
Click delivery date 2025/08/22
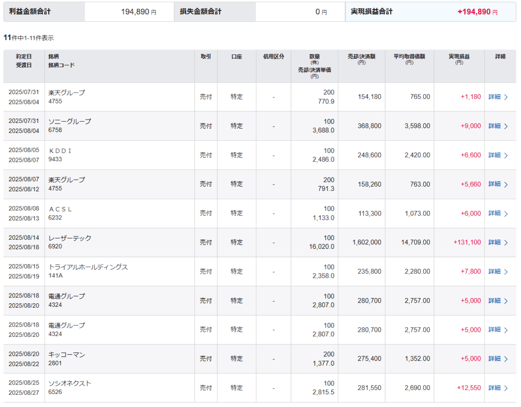24,364
